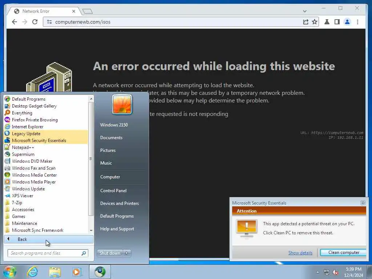Open Music from the Start menu
Viewport: 372px width, 279px height.
pyautogui.click(x=106, y=163)
